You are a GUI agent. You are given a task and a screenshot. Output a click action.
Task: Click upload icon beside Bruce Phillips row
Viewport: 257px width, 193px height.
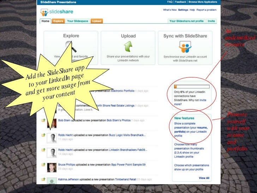[x=43, y=165]
